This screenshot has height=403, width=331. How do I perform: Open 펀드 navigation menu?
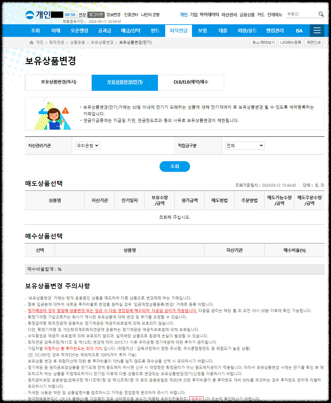tap(155, 31)
